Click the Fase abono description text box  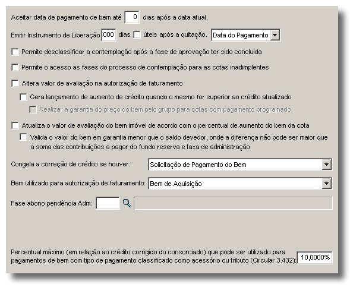[233, 203]
